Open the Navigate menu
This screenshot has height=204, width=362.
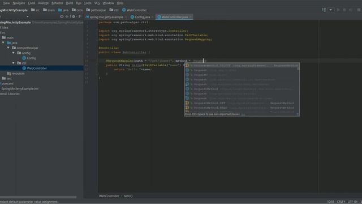[x=19, y=3]
